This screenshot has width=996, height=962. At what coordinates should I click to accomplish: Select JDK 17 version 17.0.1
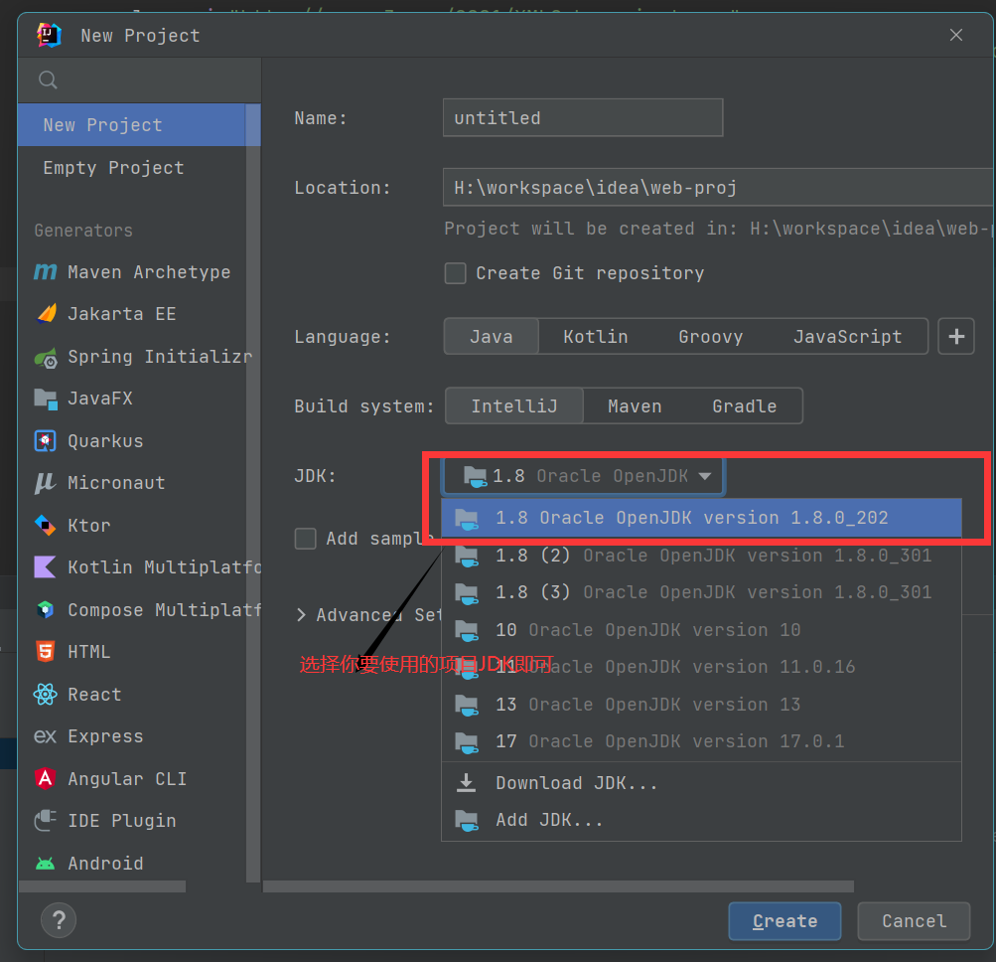pos(701,741)
